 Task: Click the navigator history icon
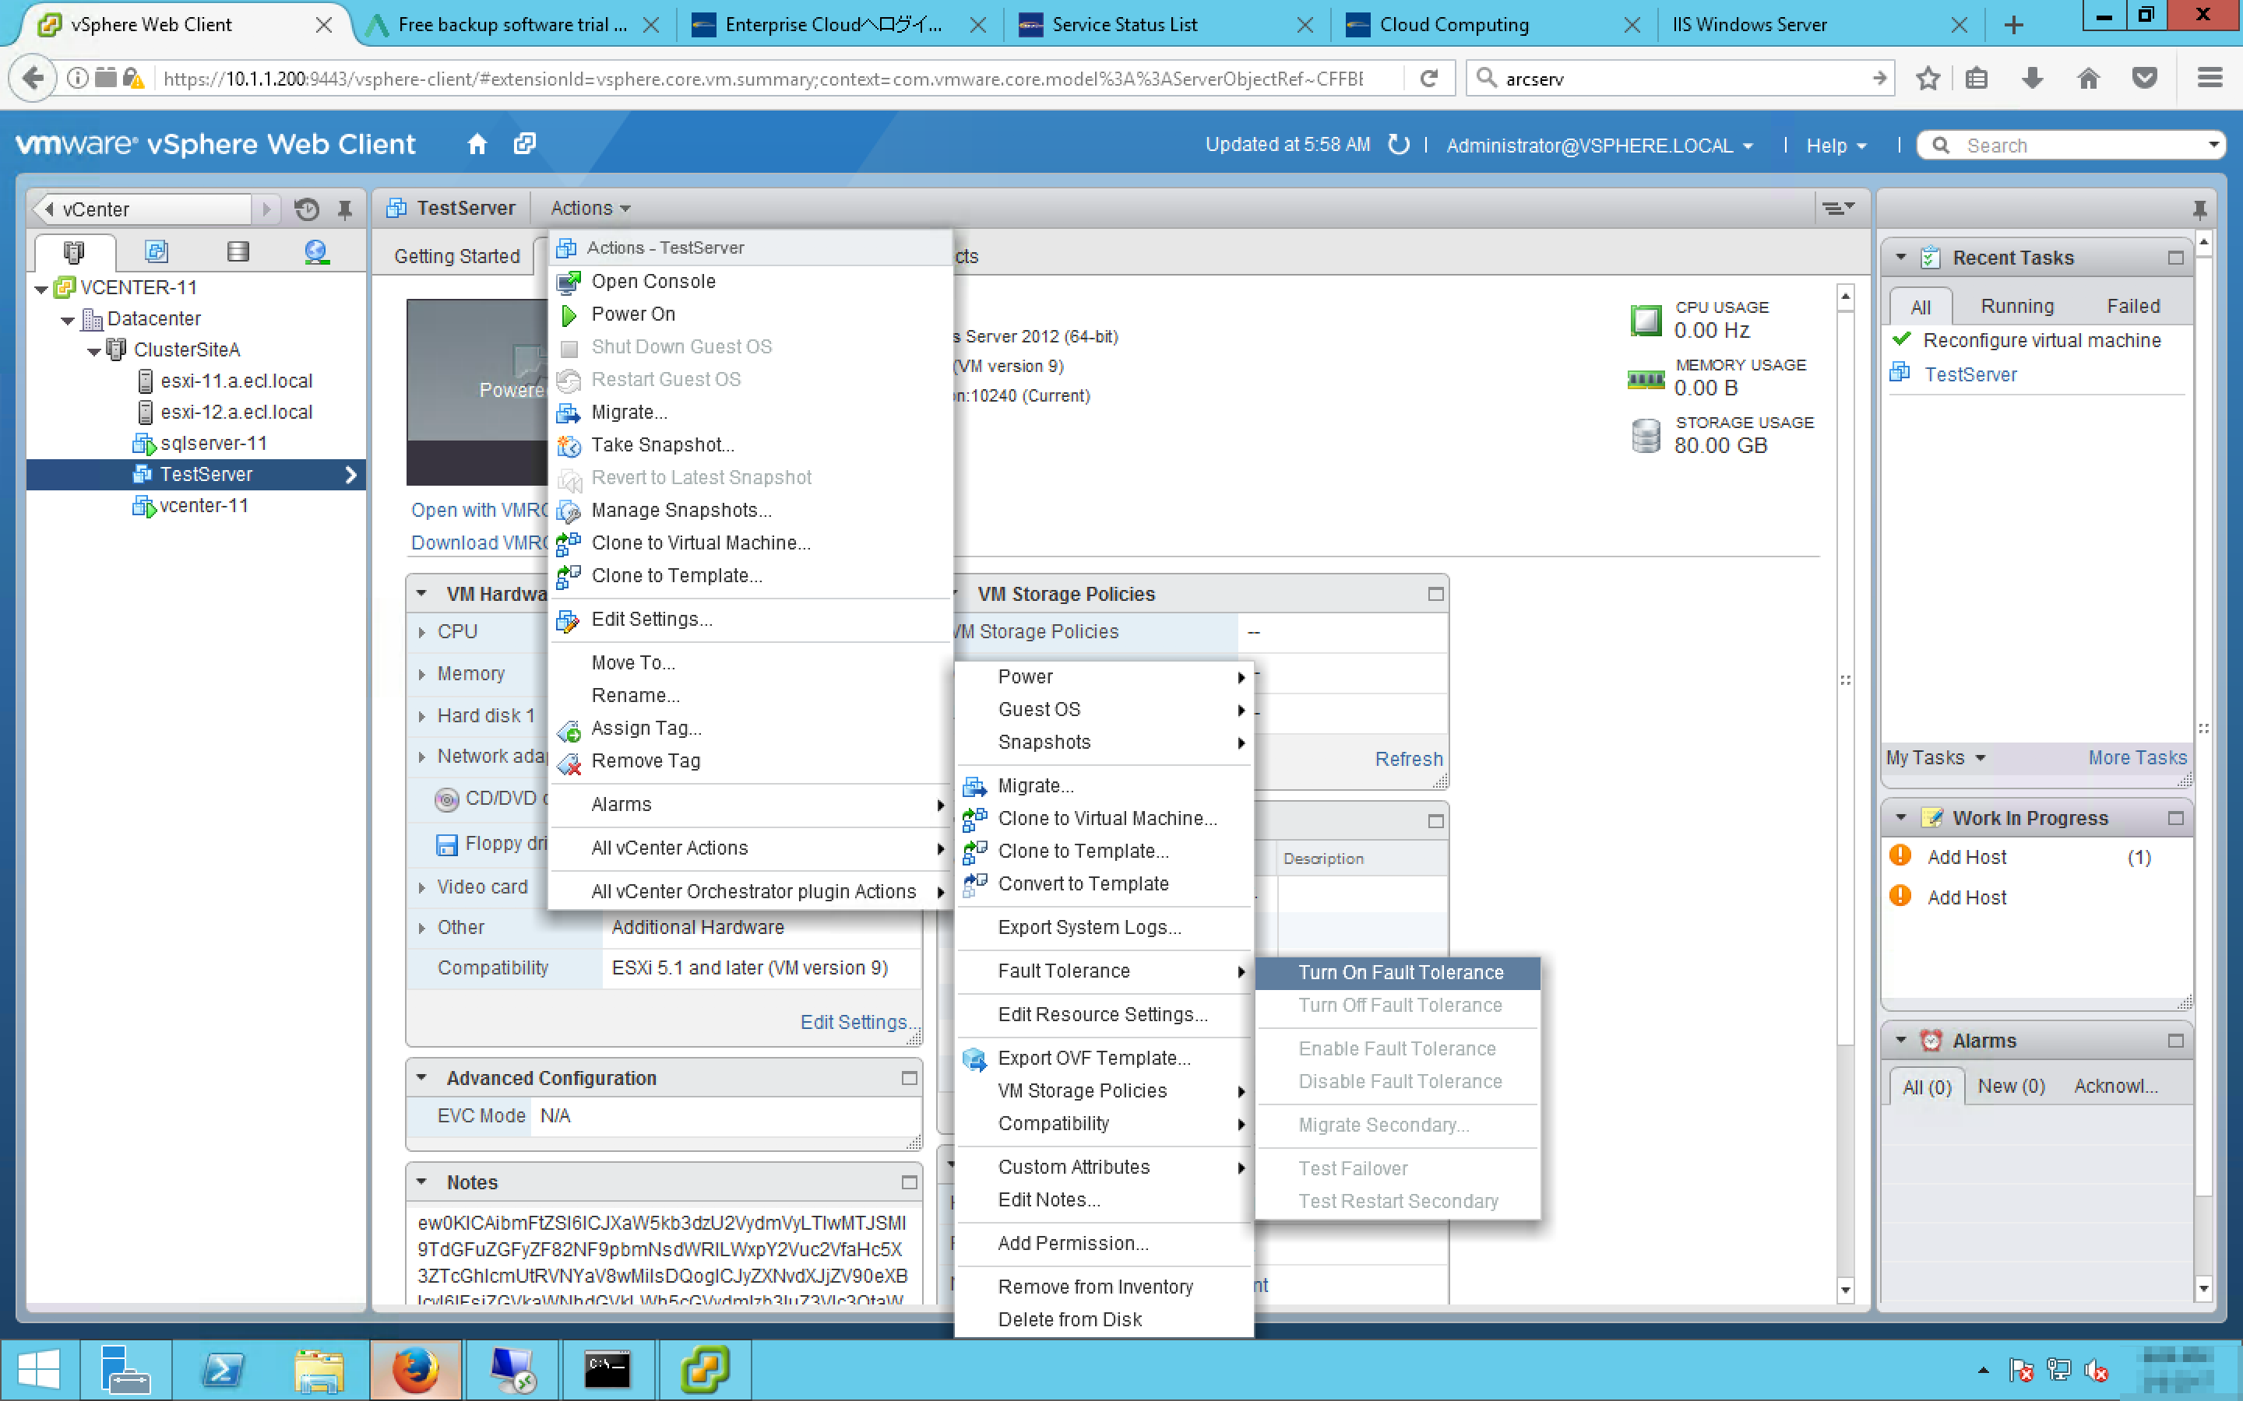307,209
